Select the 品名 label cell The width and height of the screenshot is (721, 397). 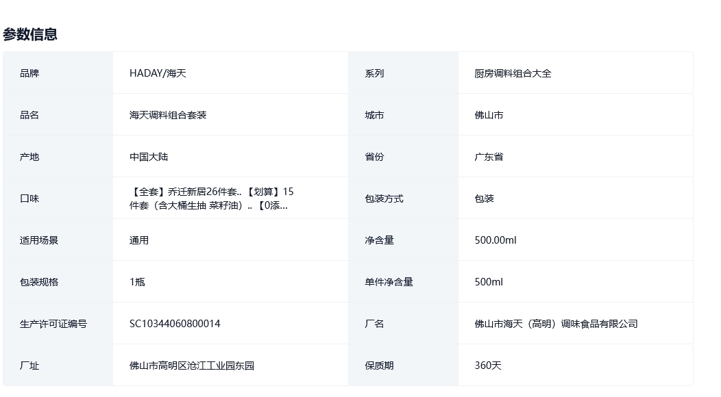(x=58, y=115)
